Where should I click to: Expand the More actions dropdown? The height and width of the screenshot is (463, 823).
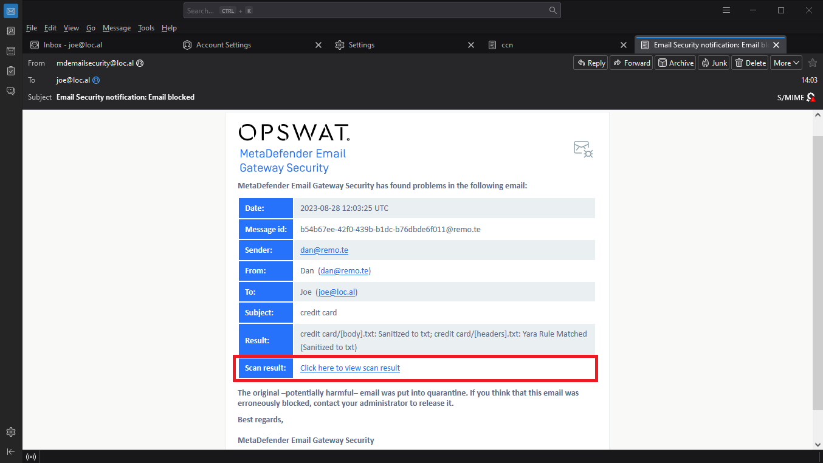click(x=787, y=63)
